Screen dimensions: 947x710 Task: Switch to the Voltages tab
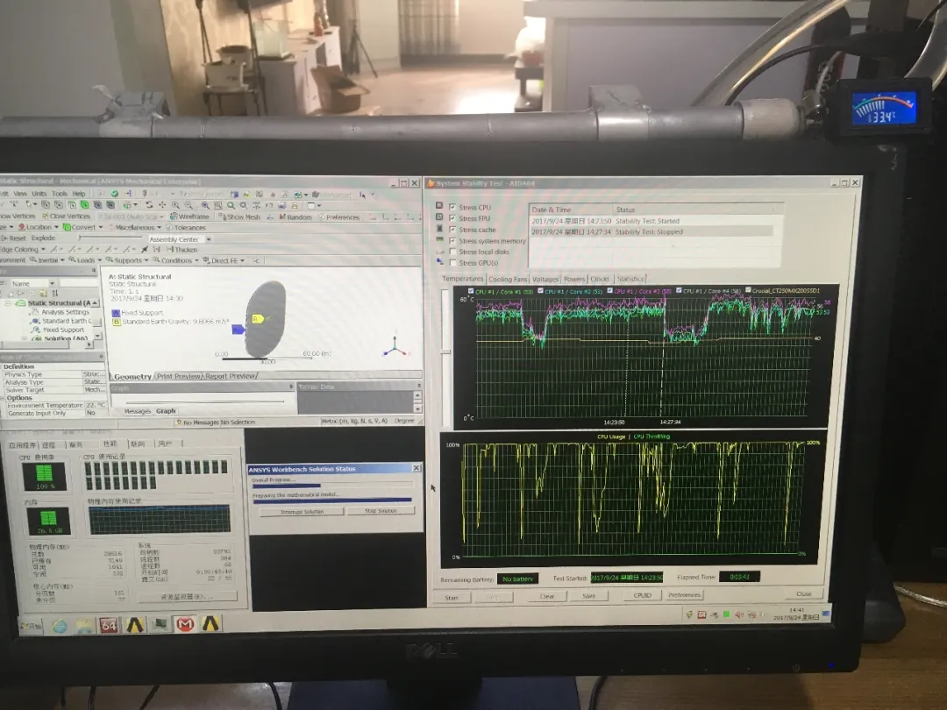point(545,279)
